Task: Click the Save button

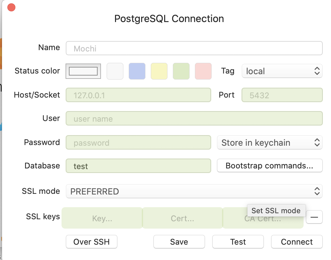Action: (x=179, y=242)
